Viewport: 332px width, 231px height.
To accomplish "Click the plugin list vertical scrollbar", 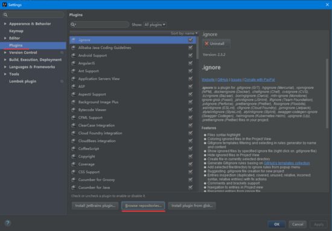I will pos(197,48).
